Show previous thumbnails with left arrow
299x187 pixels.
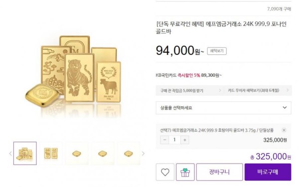tap(10, 154)
